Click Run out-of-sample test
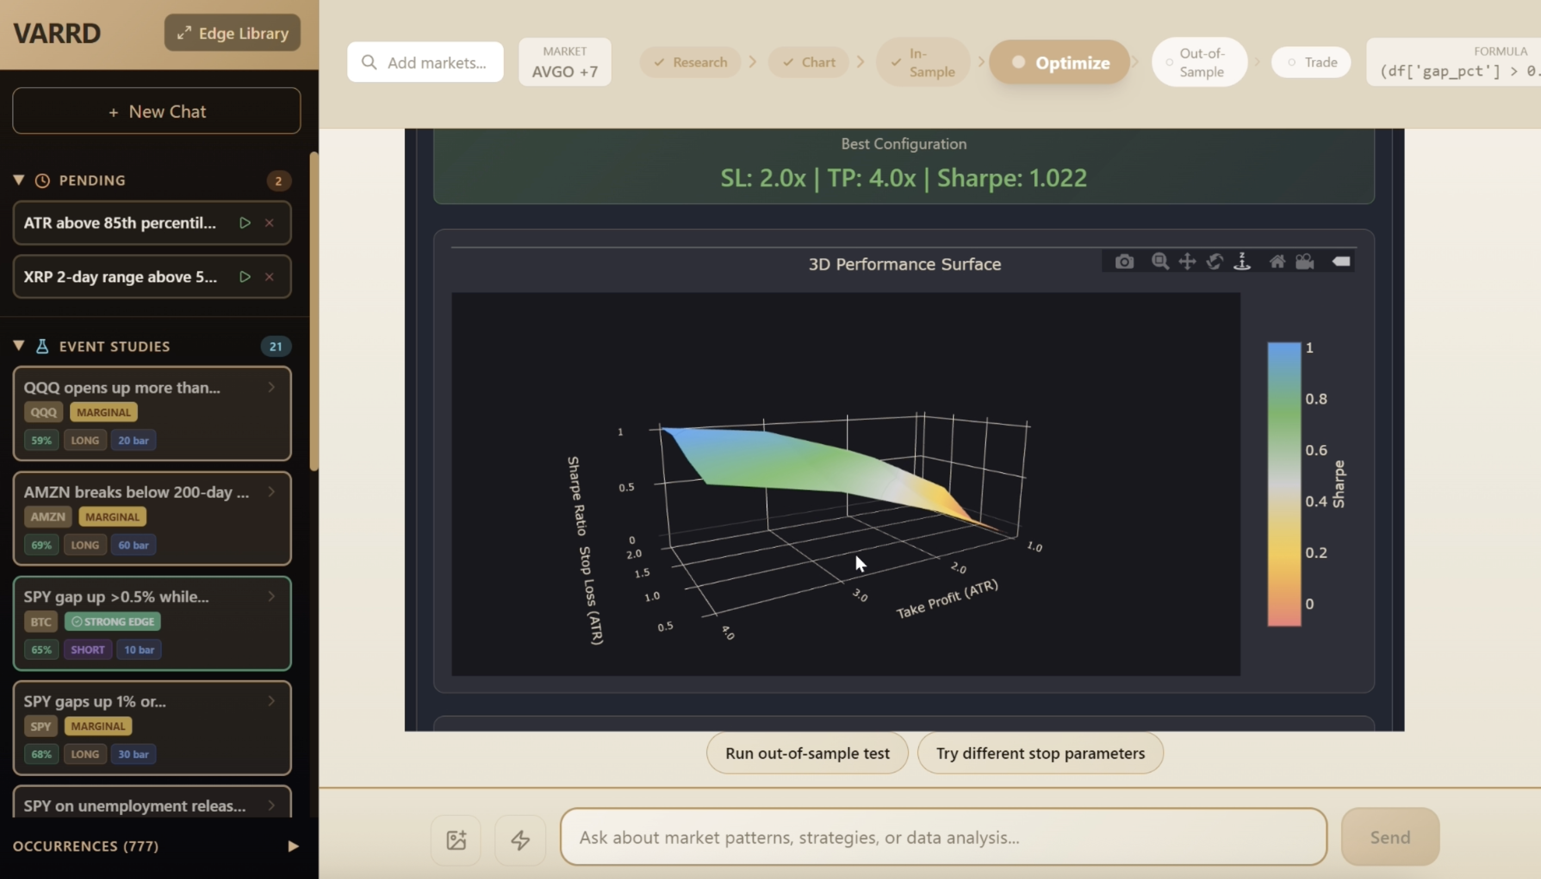Screen dimensions: 1541x879 (807, 752)
